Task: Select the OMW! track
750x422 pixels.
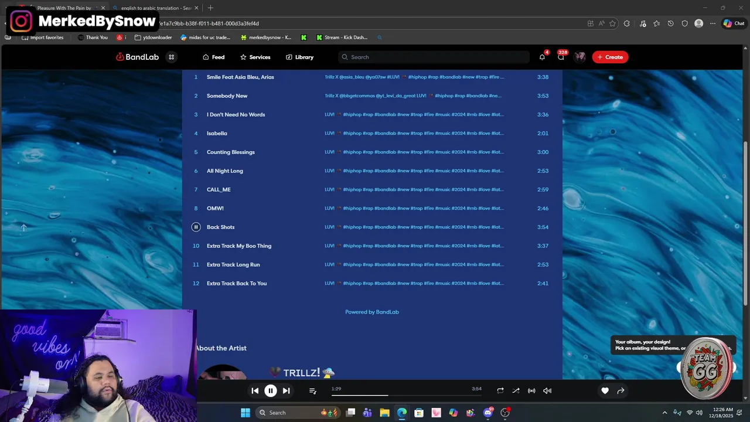Action: 215,208
